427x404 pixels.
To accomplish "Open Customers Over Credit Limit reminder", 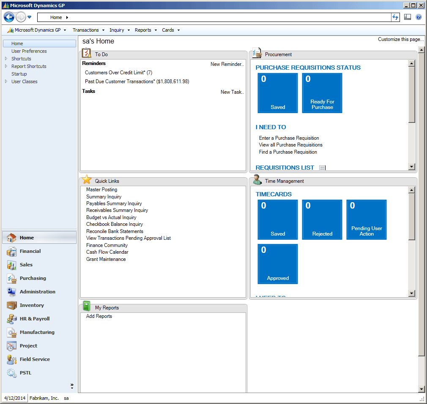I will coord(118,73).
